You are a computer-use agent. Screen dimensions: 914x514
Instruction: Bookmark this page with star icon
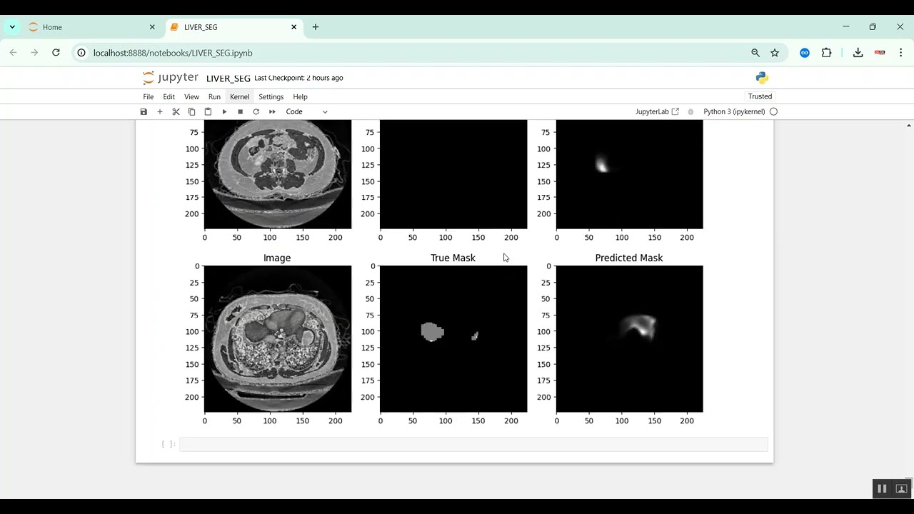(x=775, y=53)
